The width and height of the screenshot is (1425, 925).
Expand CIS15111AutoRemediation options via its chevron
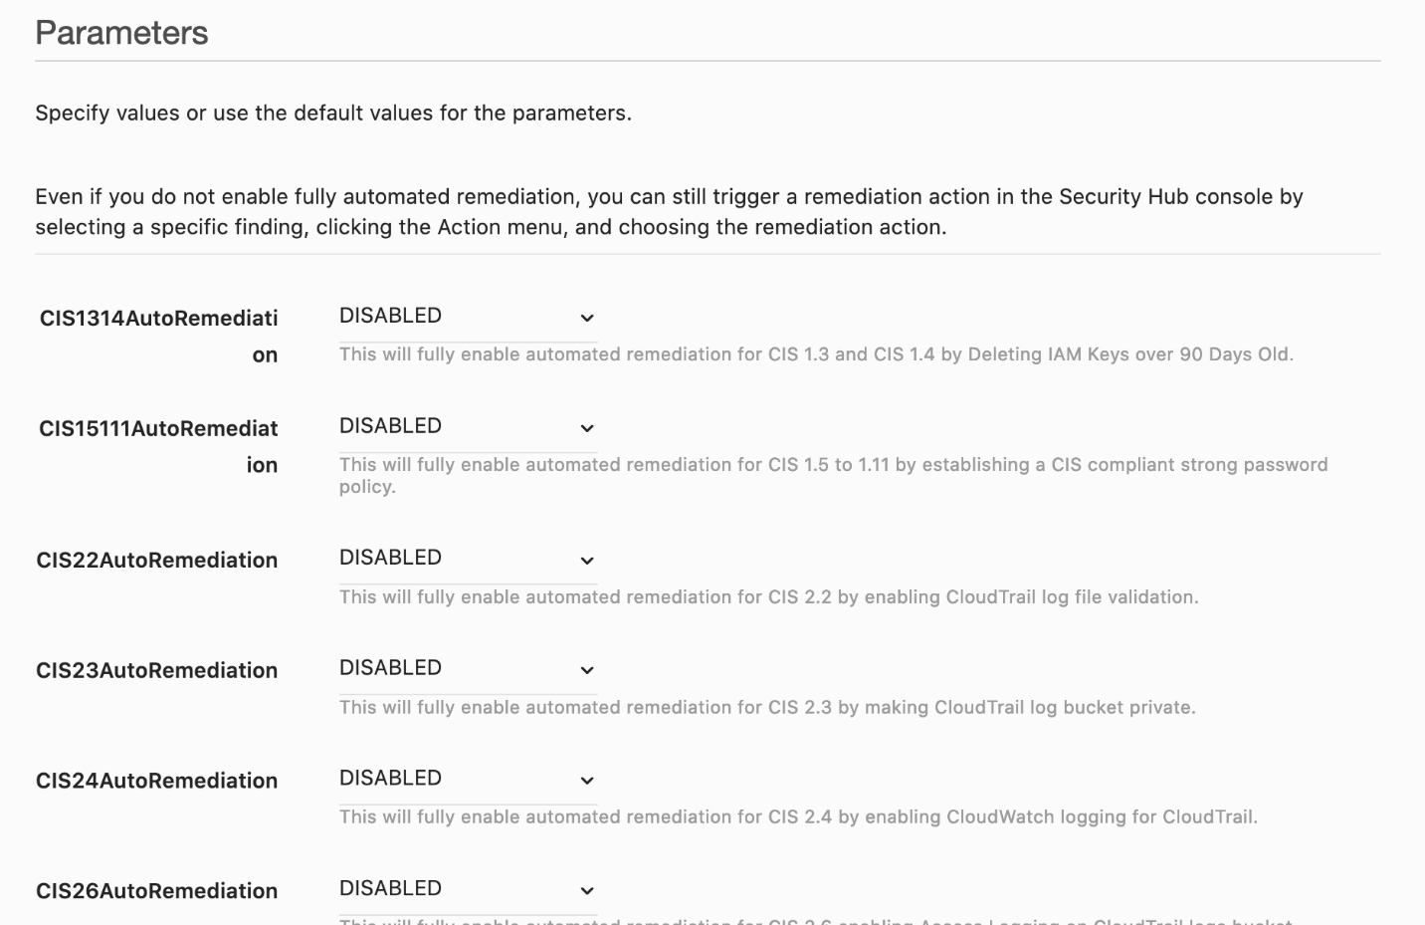pyautogui.click(x=587, y=428)
